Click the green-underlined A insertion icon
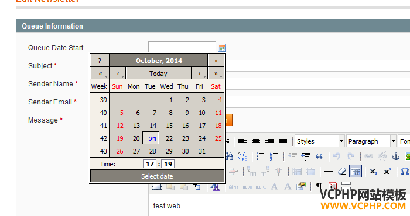 (x=288, y=187)
